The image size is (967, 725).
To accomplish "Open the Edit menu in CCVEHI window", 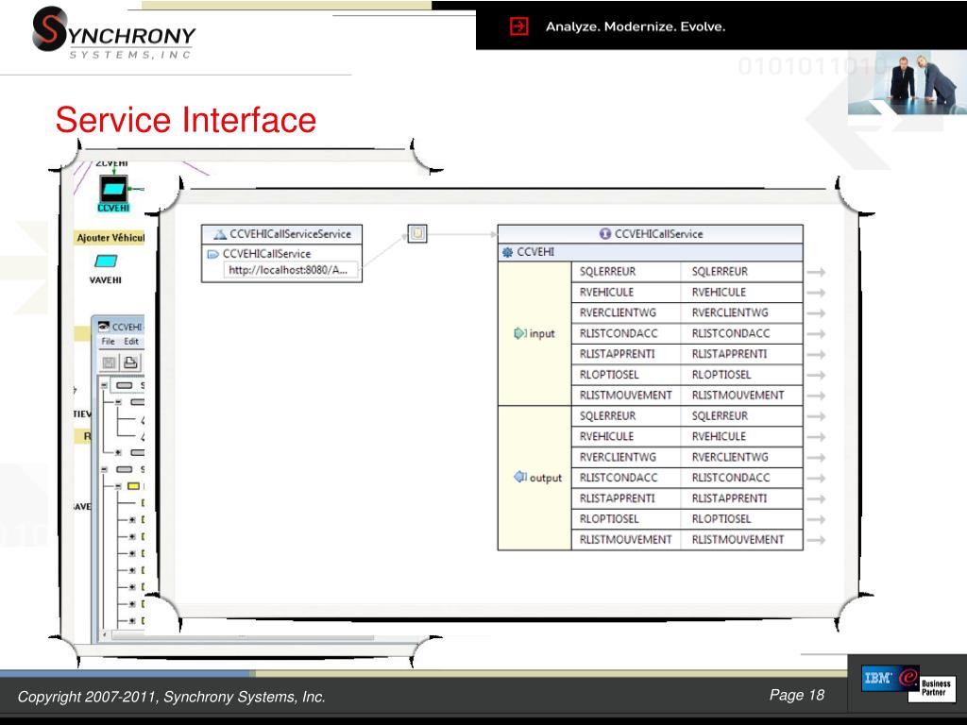I will click(131, 342).
